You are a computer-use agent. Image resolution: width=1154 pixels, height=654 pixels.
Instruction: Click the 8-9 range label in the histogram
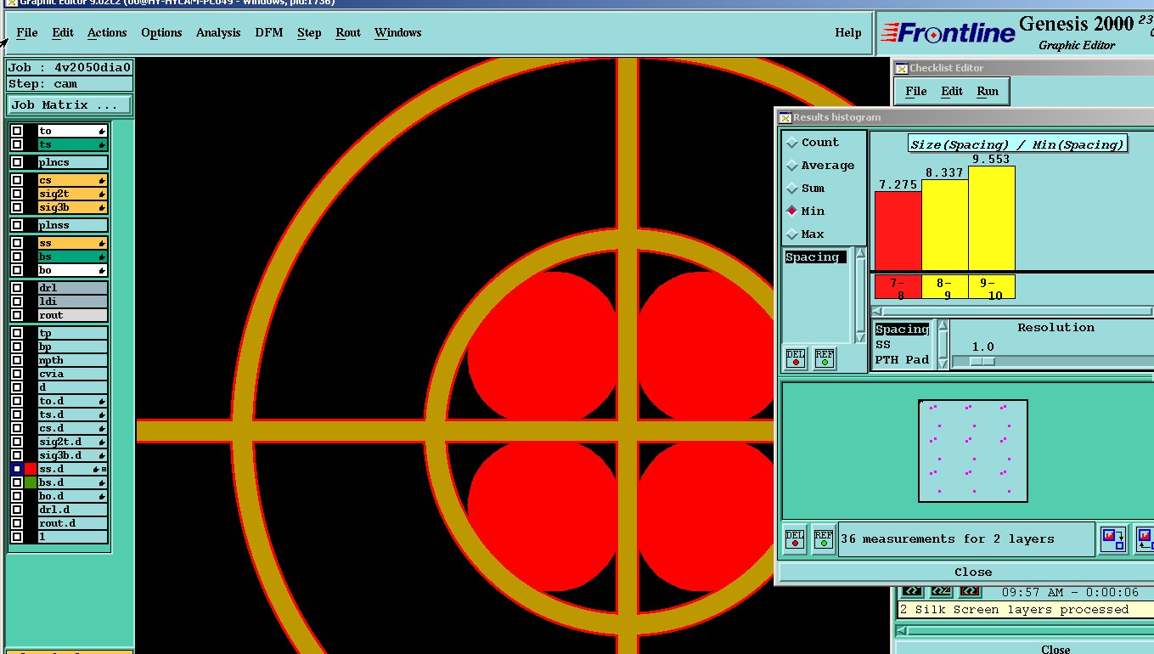click(x=944, y=288)
